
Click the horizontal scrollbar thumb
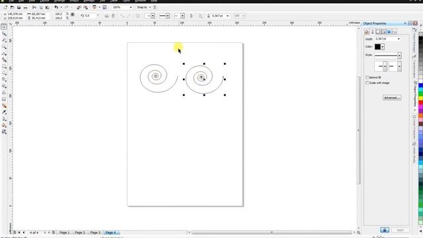coord(272,232)
